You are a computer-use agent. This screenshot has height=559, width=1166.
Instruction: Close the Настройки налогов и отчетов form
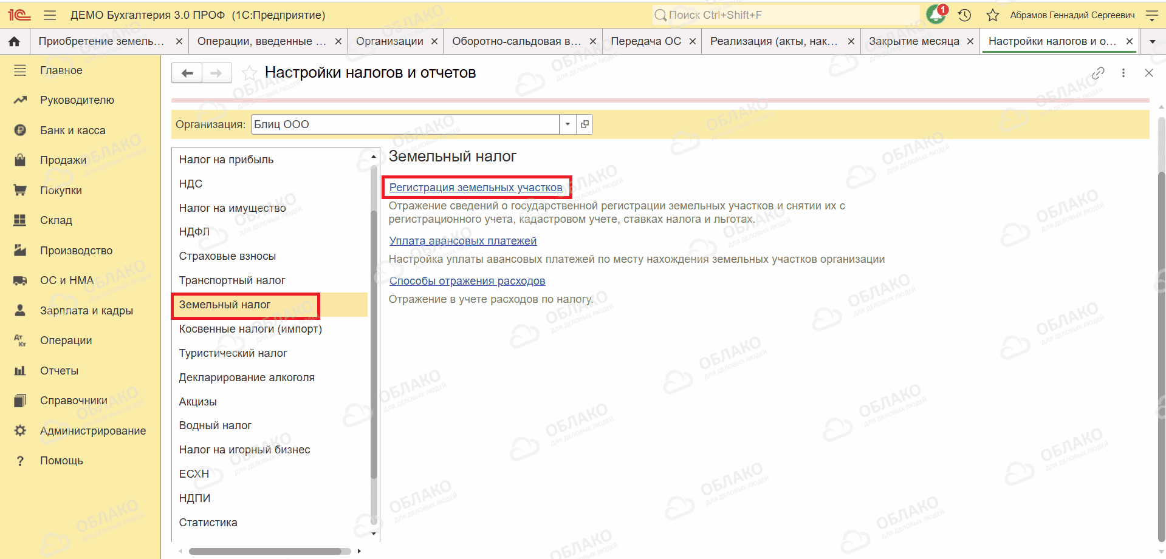[x=1149, y=73]
